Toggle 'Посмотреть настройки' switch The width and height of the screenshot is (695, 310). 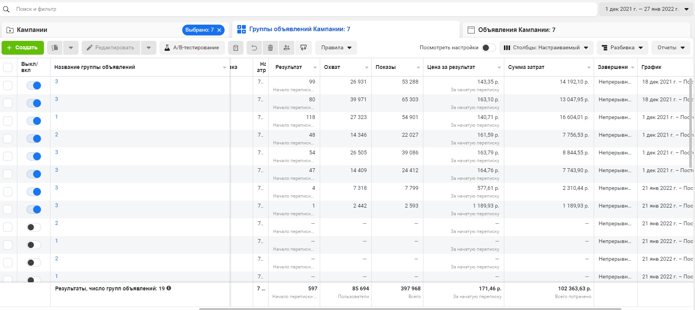(489, 48)
